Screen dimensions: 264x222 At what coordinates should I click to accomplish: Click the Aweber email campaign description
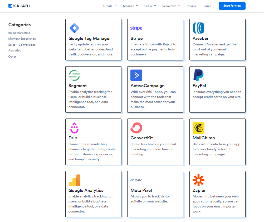214,49
